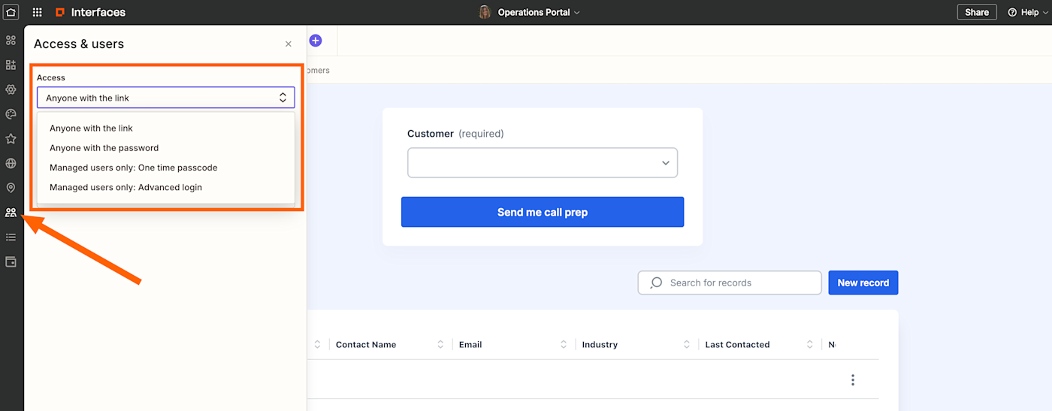Expand the Access dropdown selector
The height and width of the screenshot is (411, 1052).
[165, 98]
